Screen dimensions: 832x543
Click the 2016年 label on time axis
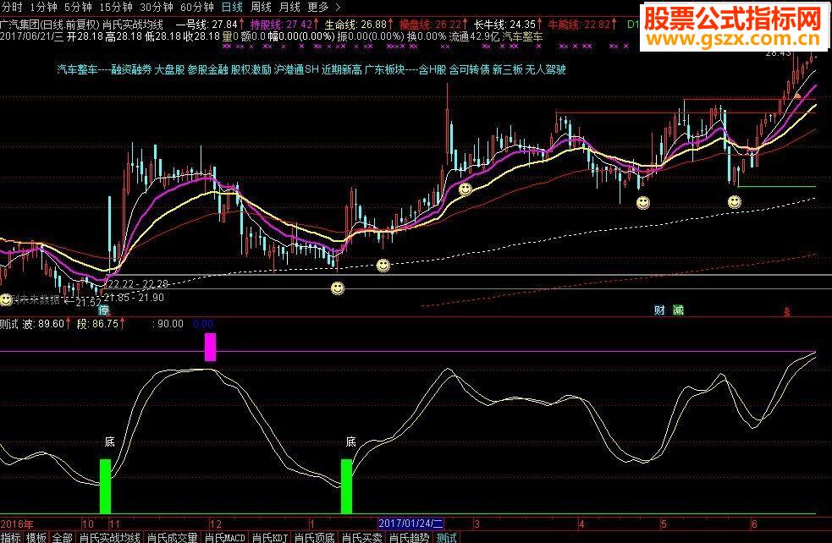tap(16, 524)
